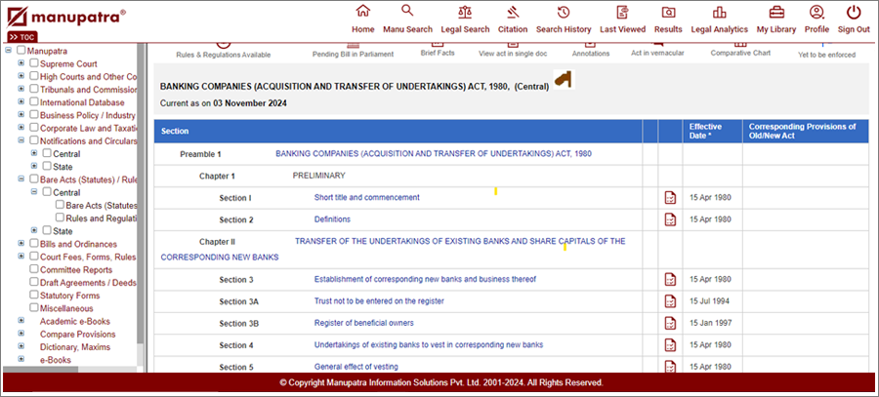879x397 pixels.
Task: Open Yet to be enforced option
Action: (827, 55)
